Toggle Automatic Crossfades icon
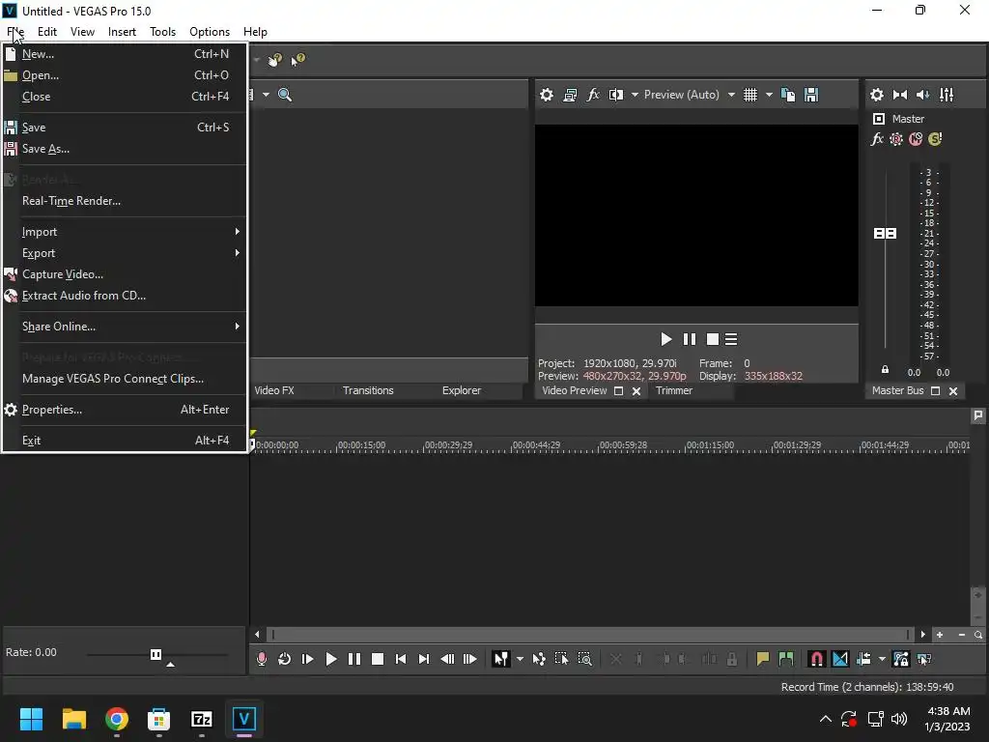Viewport: 989px width, 742px height. (x=840, y=659)
